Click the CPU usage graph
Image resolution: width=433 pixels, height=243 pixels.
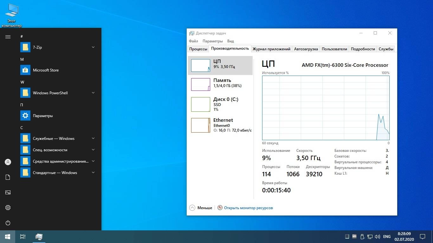326,108
